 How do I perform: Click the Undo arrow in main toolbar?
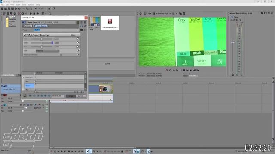point(36,9)
